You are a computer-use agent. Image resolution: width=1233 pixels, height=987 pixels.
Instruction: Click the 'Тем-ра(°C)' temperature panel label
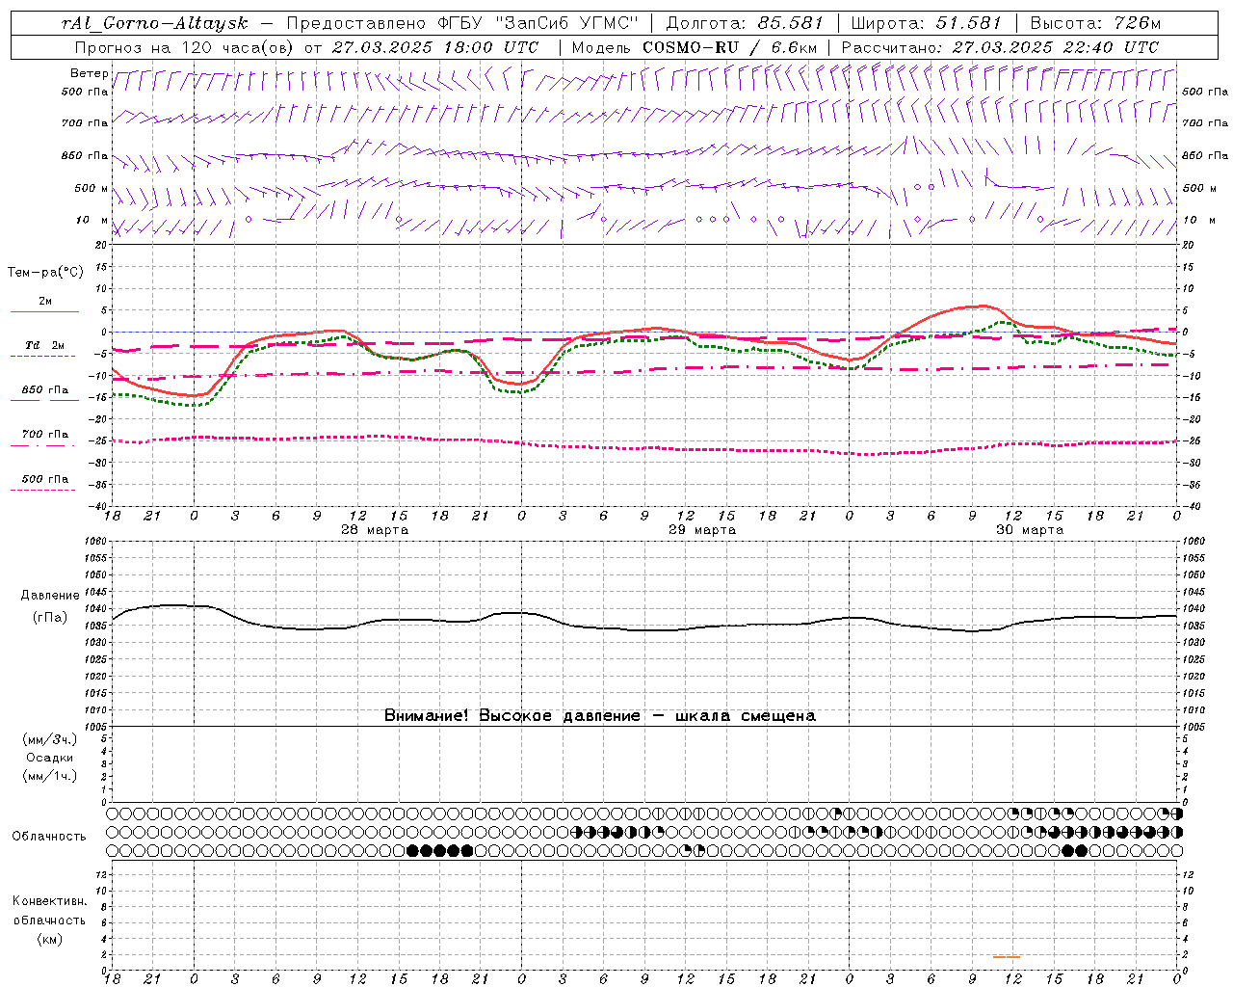[45, 272]
